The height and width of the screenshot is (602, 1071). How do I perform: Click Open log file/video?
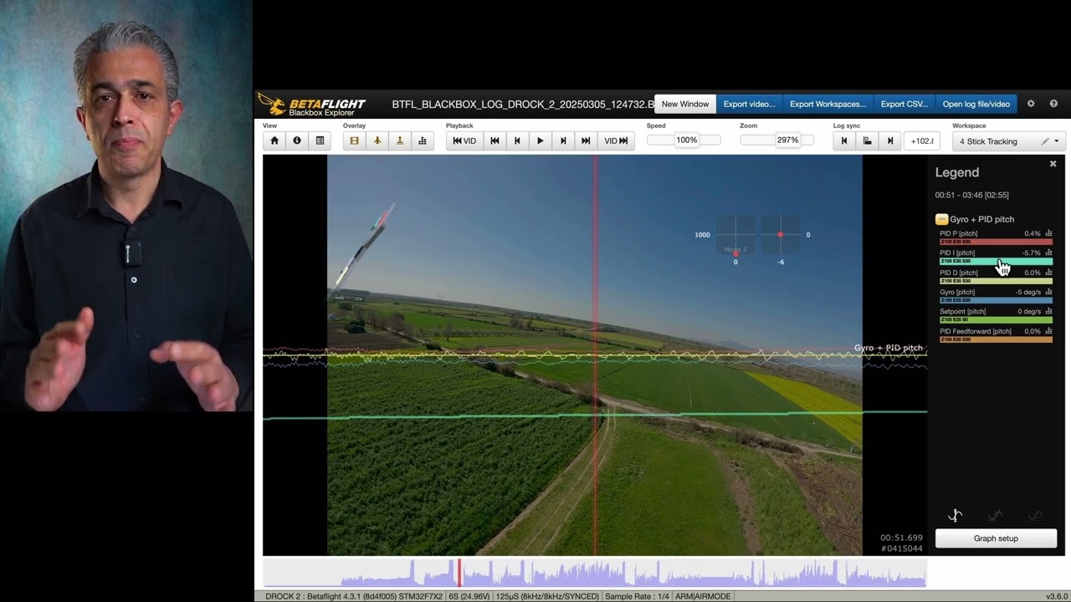tap(976, 104)
